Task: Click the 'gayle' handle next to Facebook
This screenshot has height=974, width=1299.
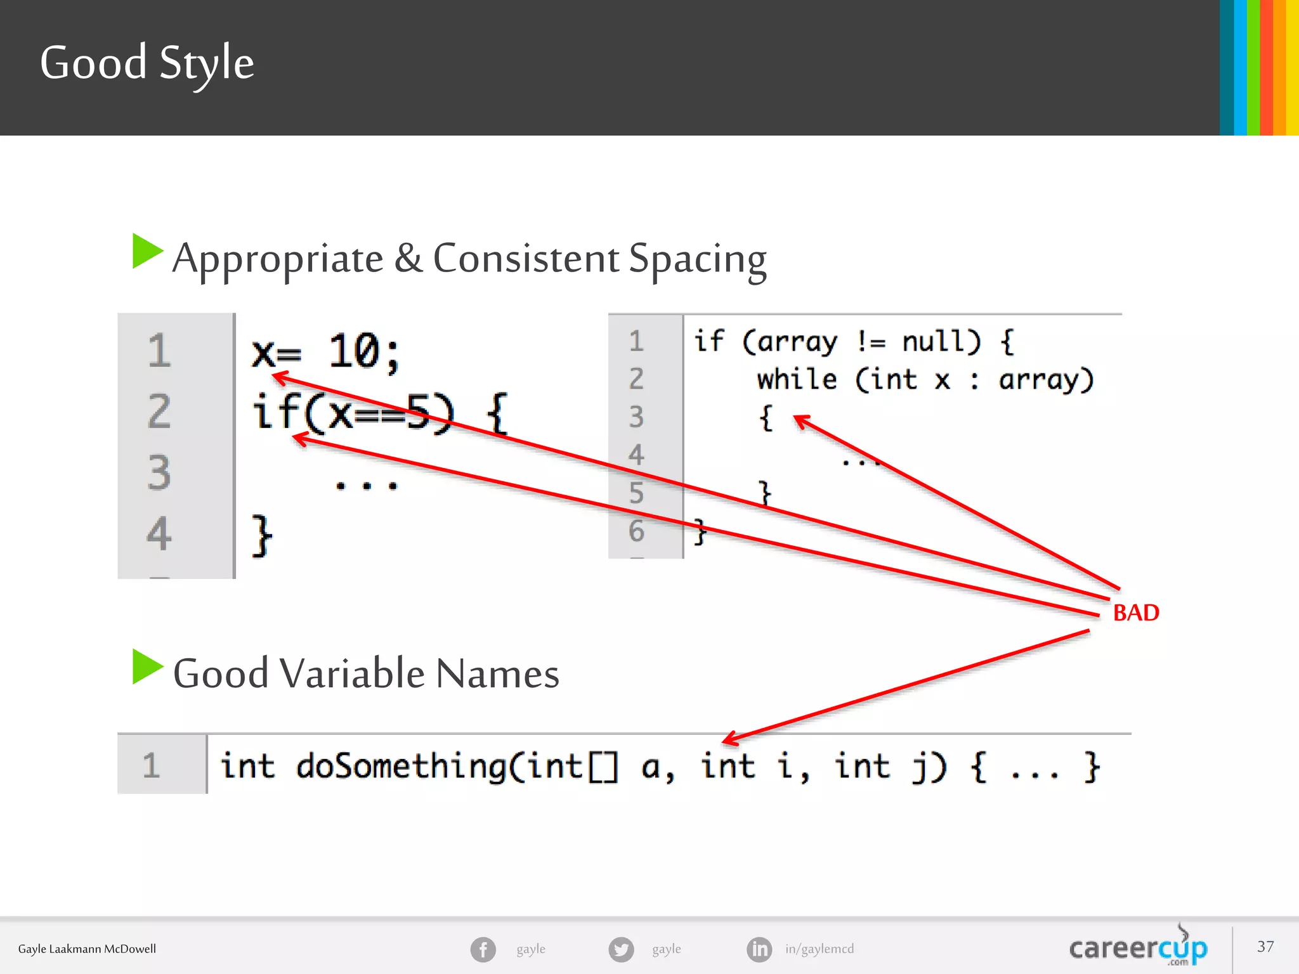Action: coord(531,949)
